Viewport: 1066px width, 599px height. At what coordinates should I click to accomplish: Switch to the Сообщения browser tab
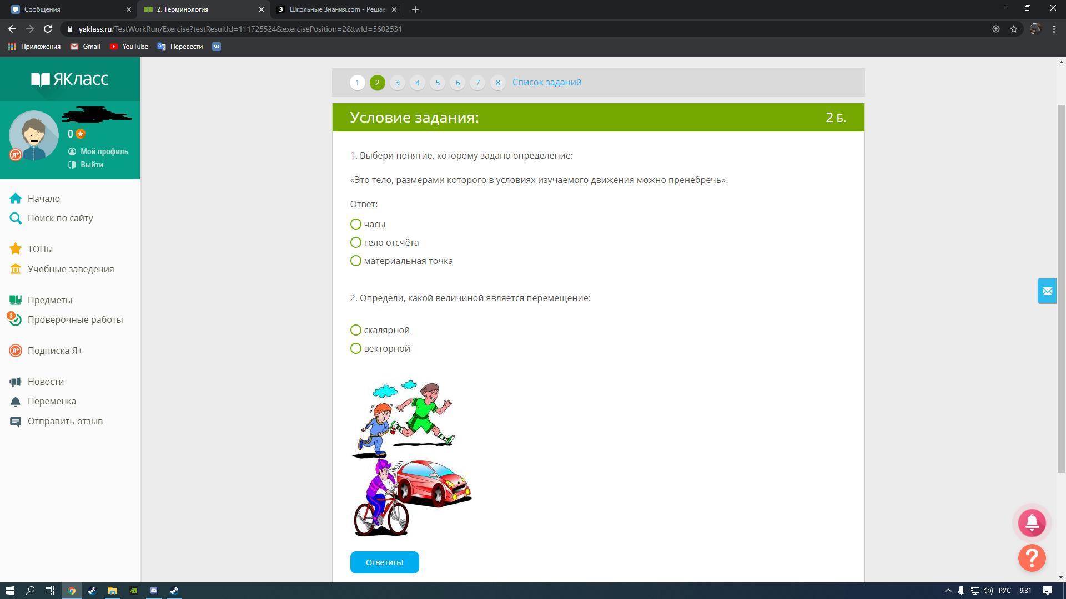(67, 9)
